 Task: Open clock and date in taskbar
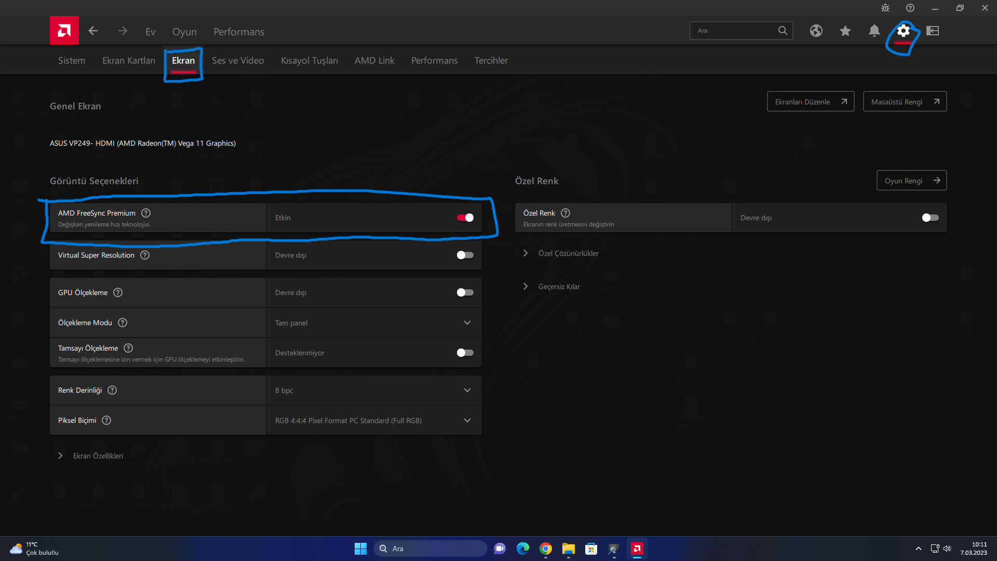tap(974, 549)
